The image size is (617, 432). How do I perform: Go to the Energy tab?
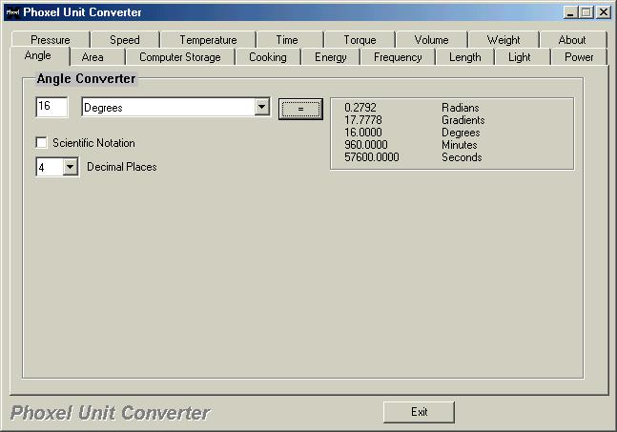tap(331, 57)
